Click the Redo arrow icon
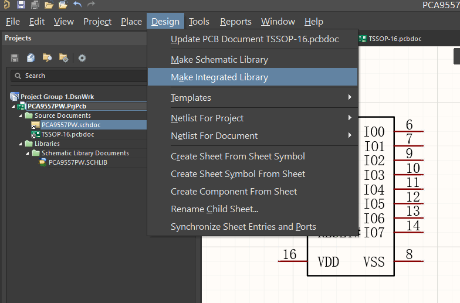The image size is (460, 303). 91,5
